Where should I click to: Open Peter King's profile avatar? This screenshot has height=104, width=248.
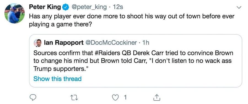14,13
